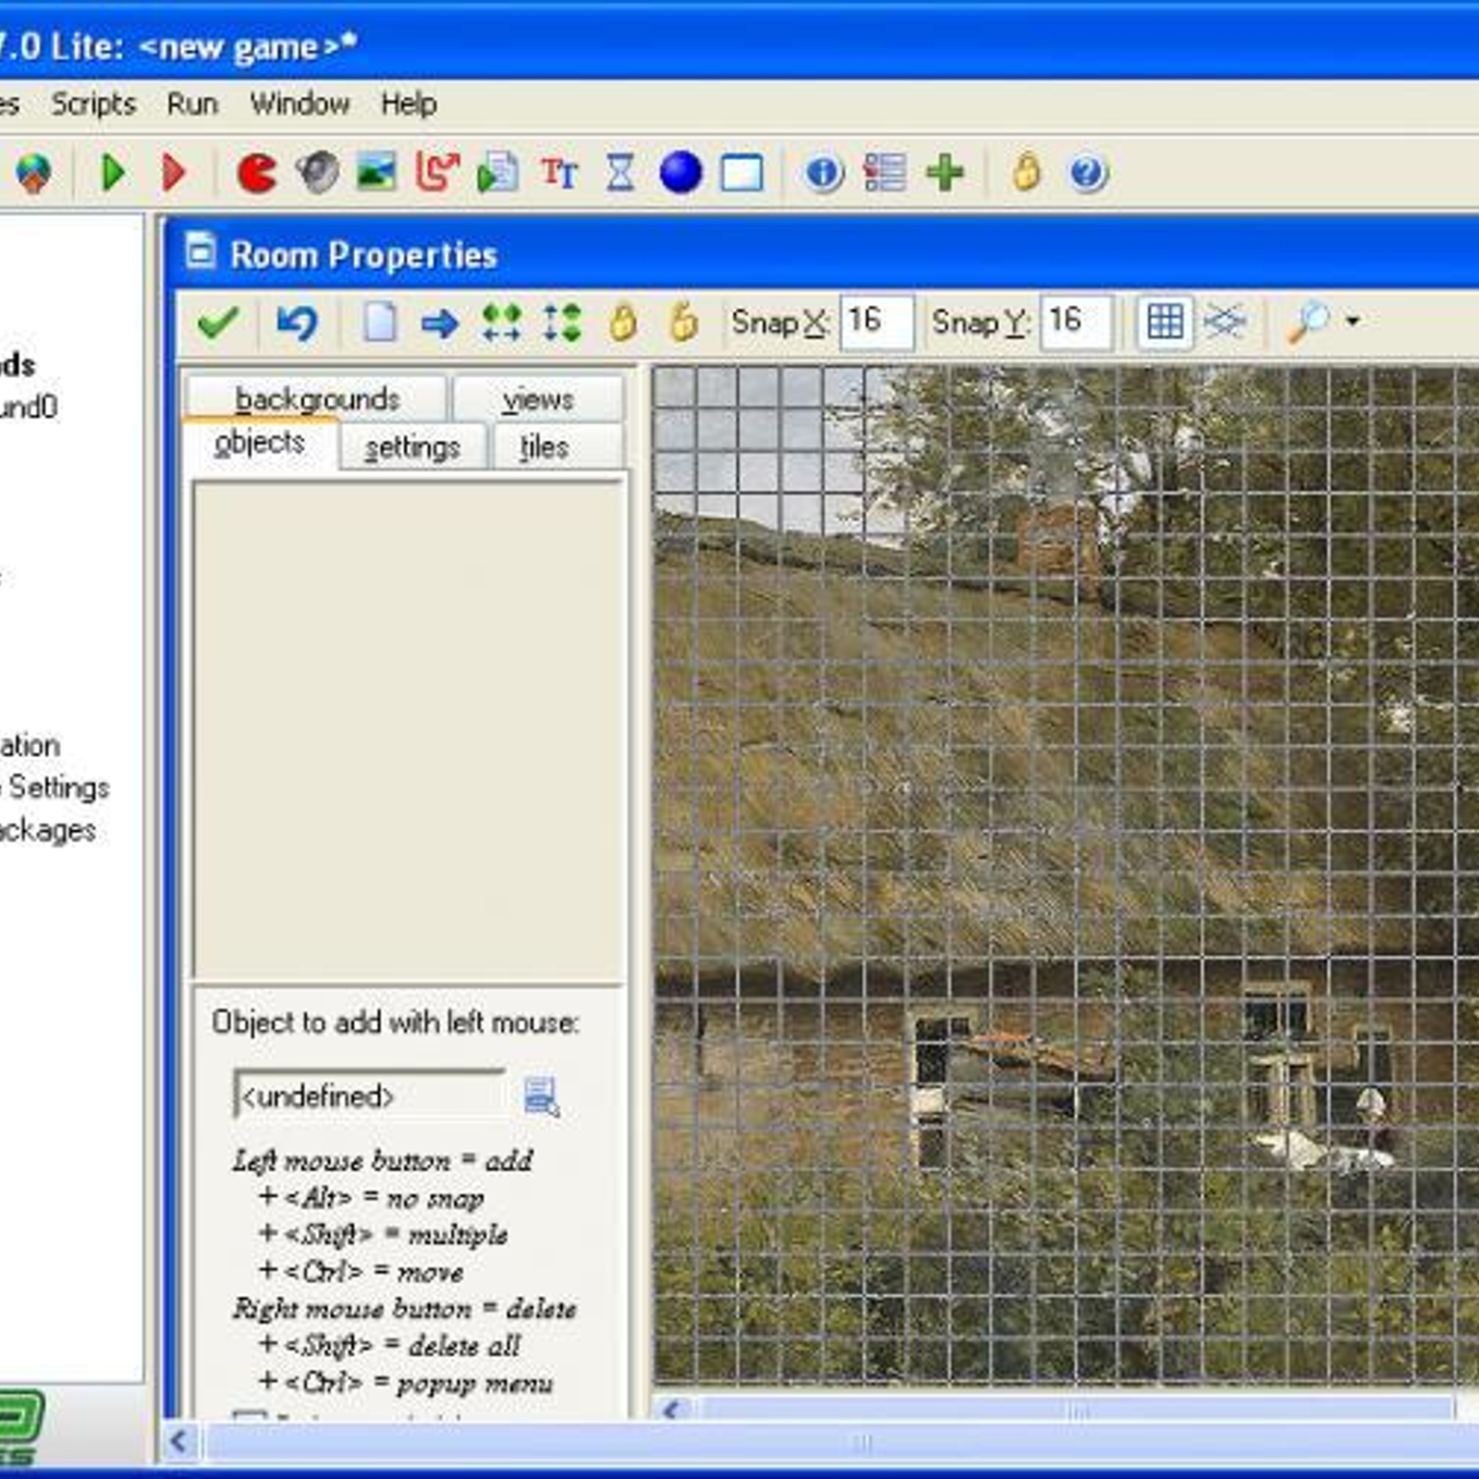This screenshot has width=1479, height=1479.
Task: Switch to the backgrounds tab
Action: 317,399
